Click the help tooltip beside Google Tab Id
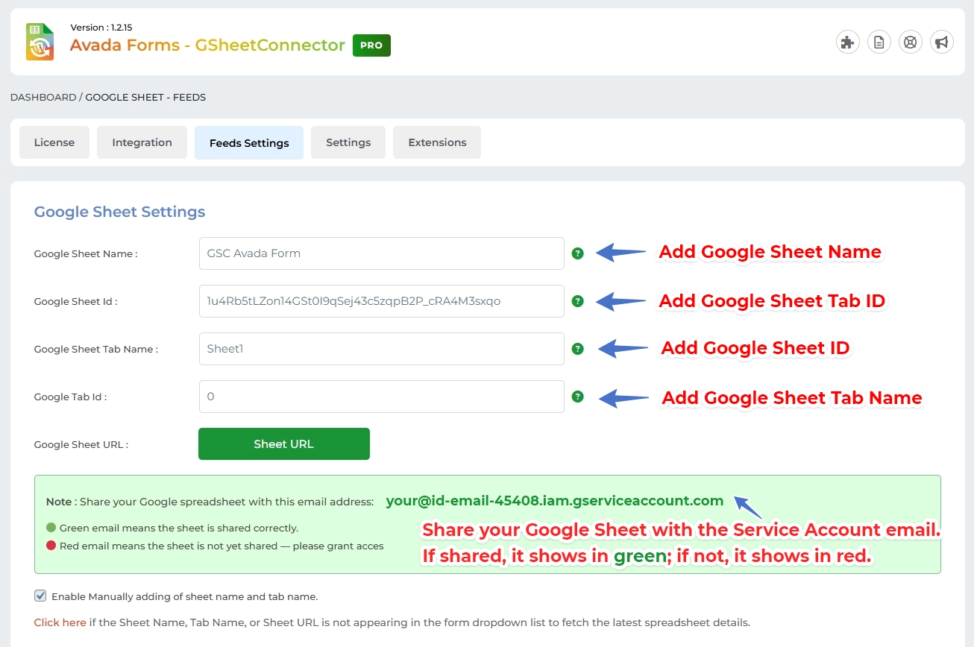Screen dimensions: 974x647 578,396
